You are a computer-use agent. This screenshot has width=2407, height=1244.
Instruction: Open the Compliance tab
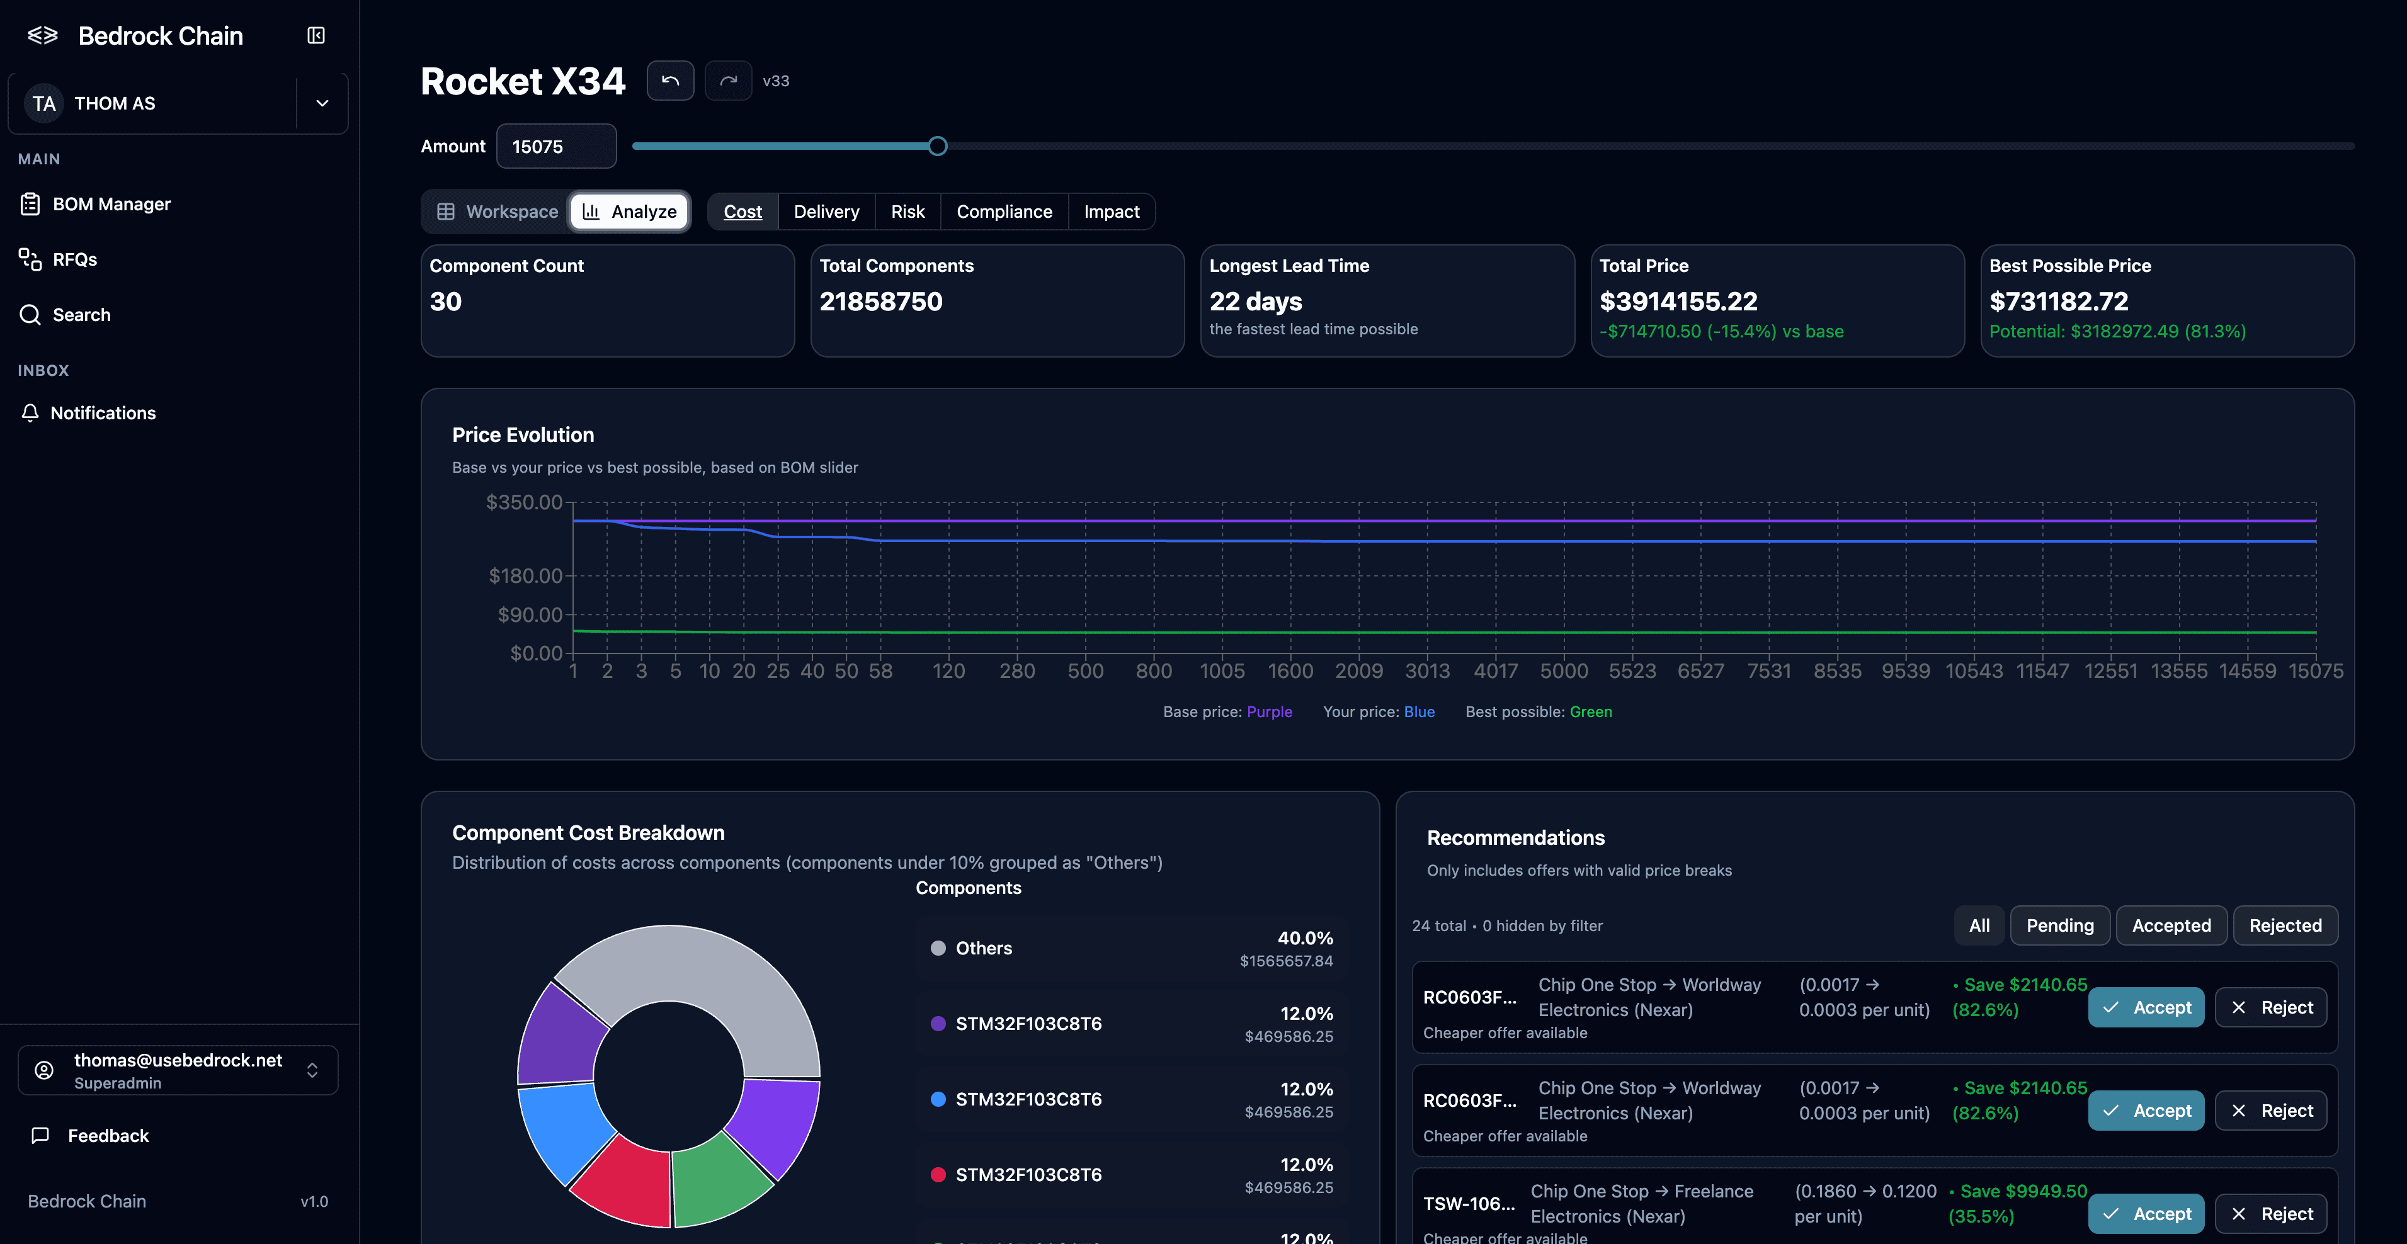tap(1003, 211)
